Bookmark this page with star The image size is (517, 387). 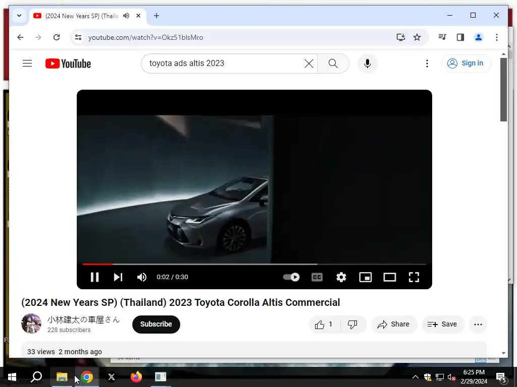pos(417,37)
